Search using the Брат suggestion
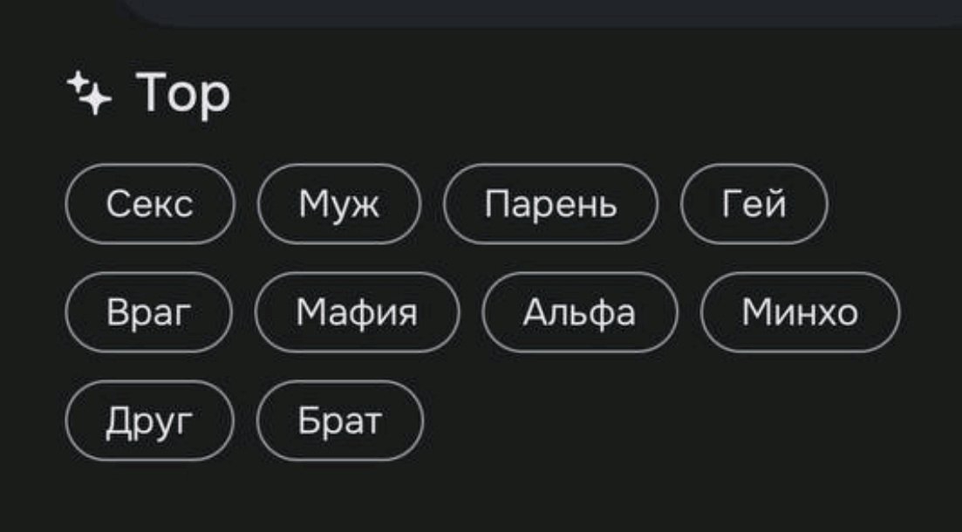 [340, 420]
